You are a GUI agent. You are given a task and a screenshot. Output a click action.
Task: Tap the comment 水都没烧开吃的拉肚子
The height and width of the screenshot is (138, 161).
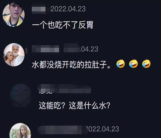(71, 65)
